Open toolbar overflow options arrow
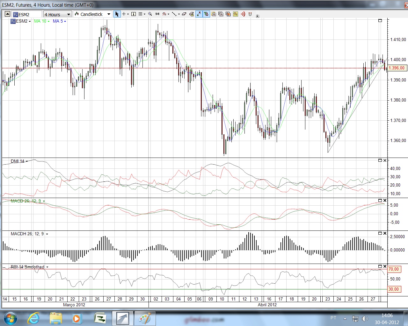This screenshot has height=326, width=408. [258, 16]
